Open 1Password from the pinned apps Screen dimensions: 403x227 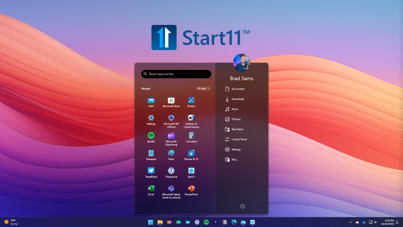(171, 171)
